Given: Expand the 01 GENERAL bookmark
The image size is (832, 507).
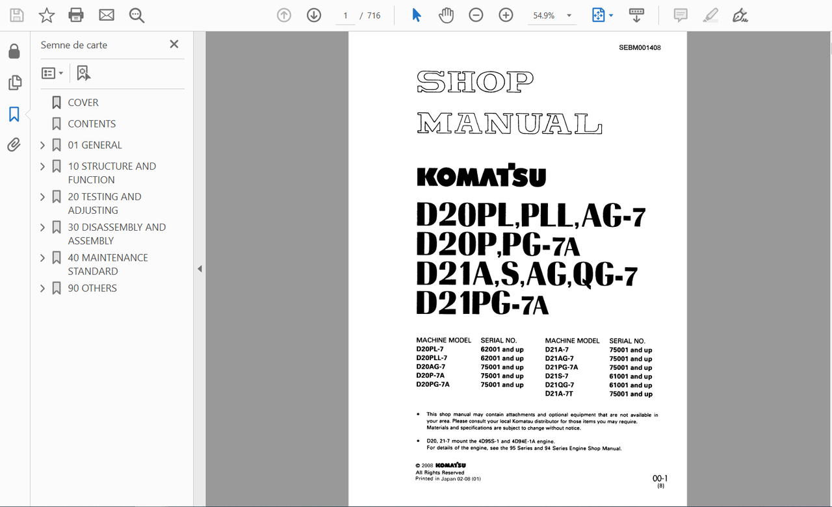Looking at the screenshot, I should click(x=43, y=145).
